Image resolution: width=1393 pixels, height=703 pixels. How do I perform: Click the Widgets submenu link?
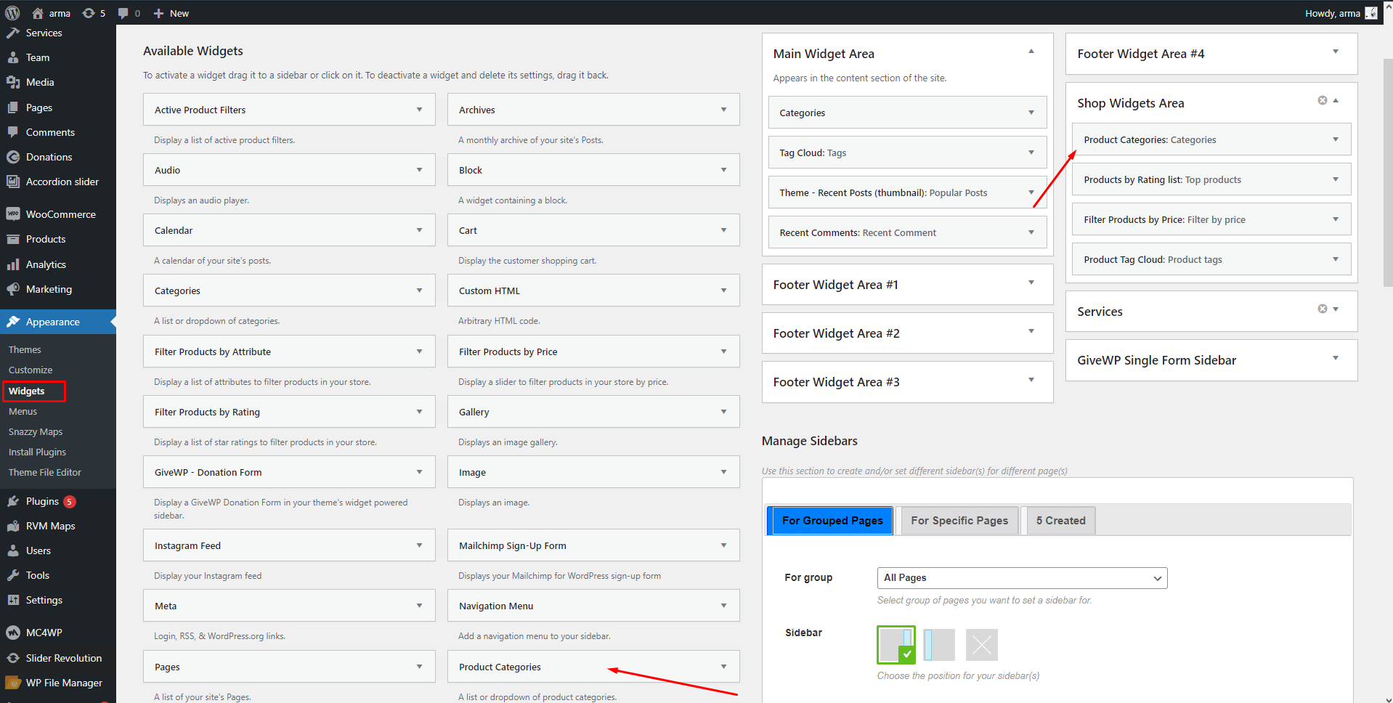coord(27,391)
